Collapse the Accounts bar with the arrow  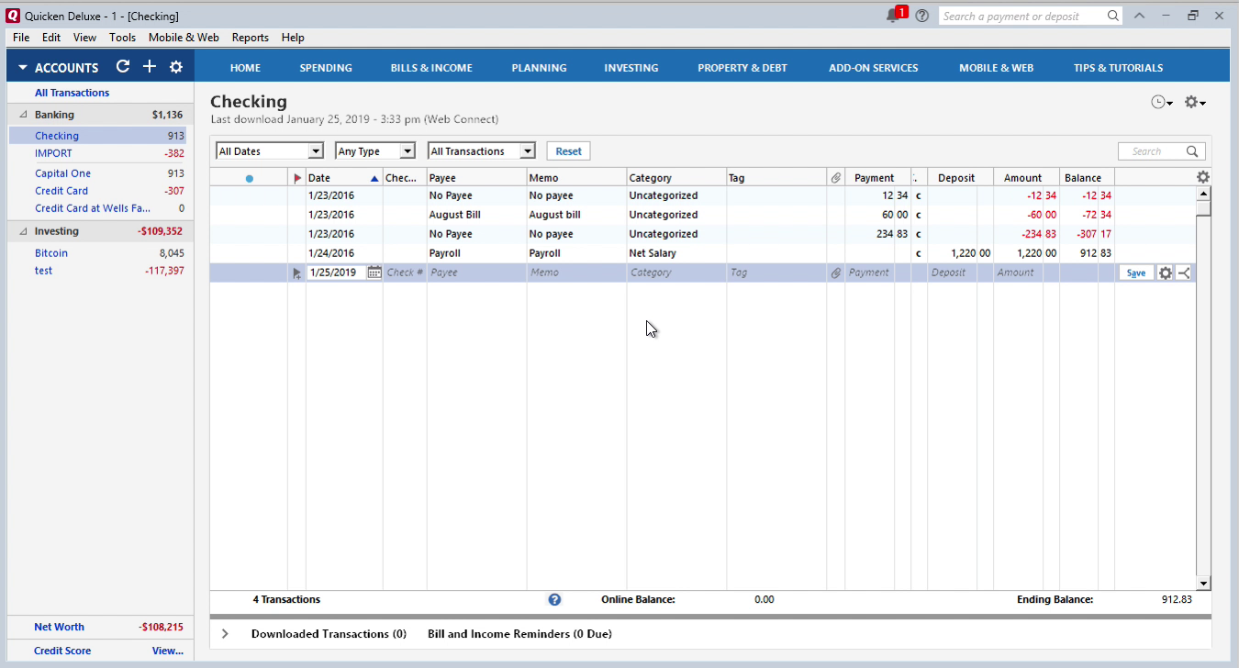[23, 68]
